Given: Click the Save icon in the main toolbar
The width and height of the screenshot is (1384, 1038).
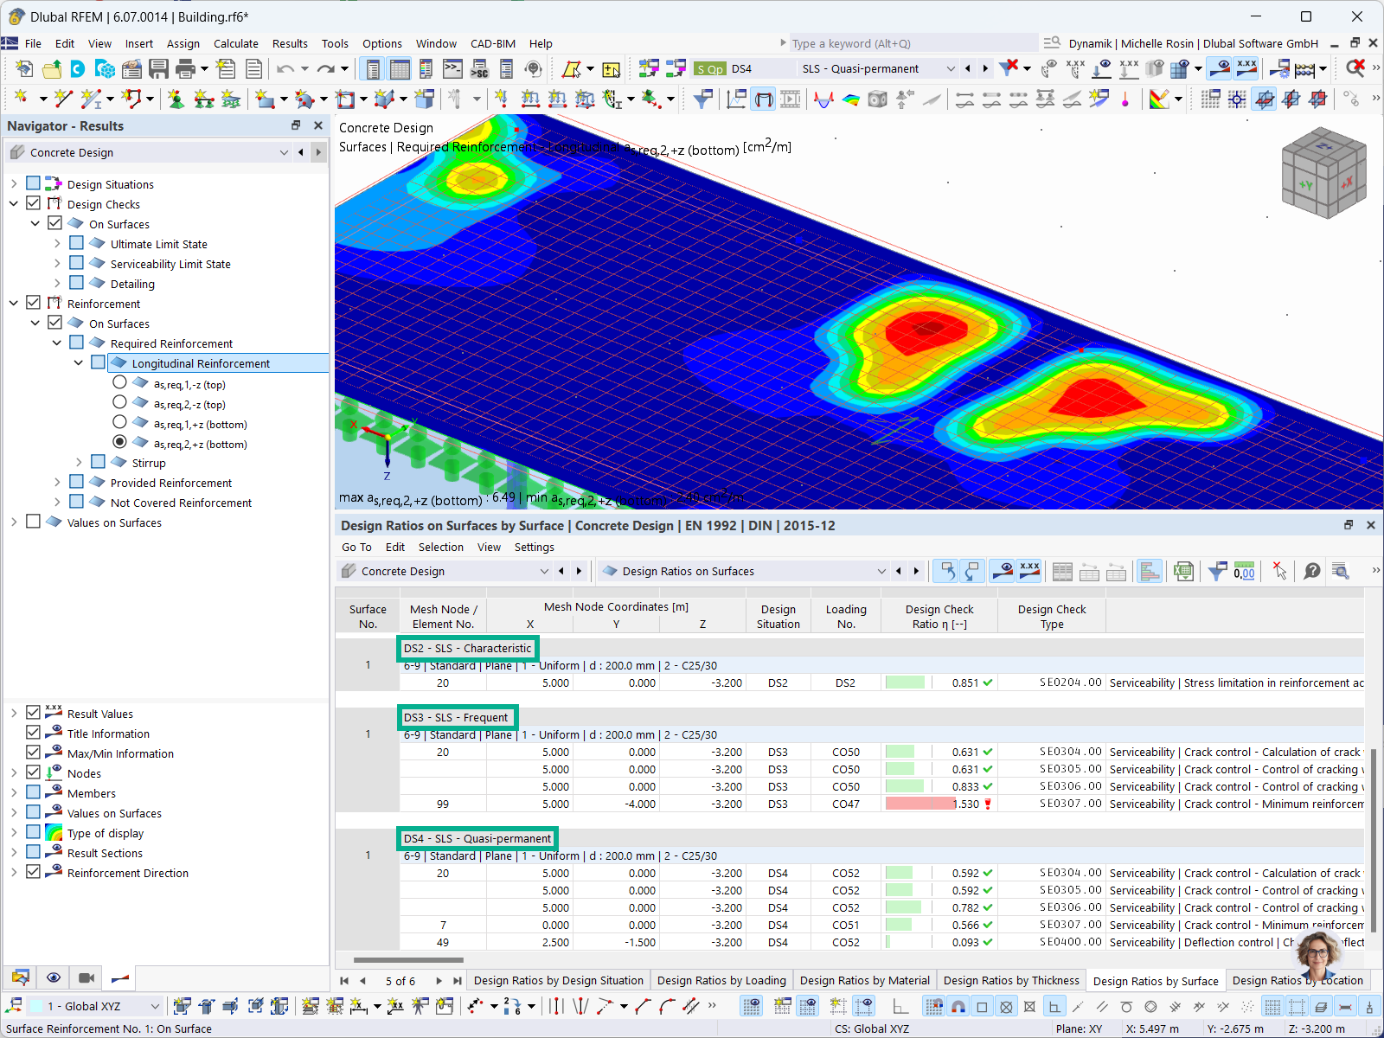Looking at the screenshot, I should click(x=159, y=69).
